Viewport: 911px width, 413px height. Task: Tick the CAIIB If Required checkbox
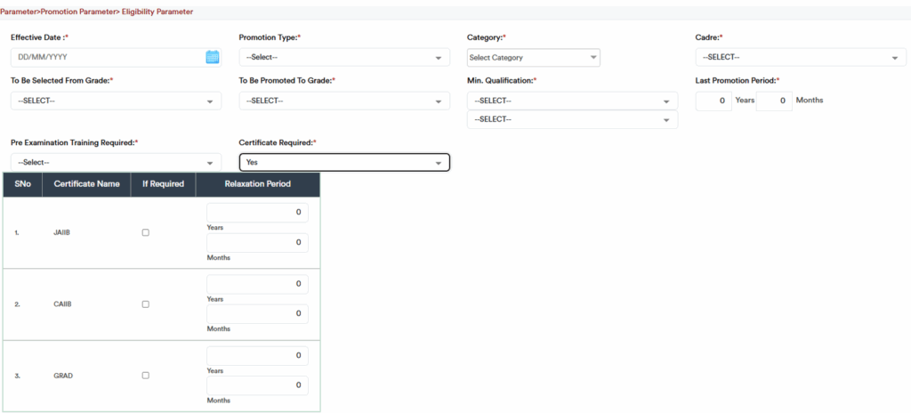[146, 304]
